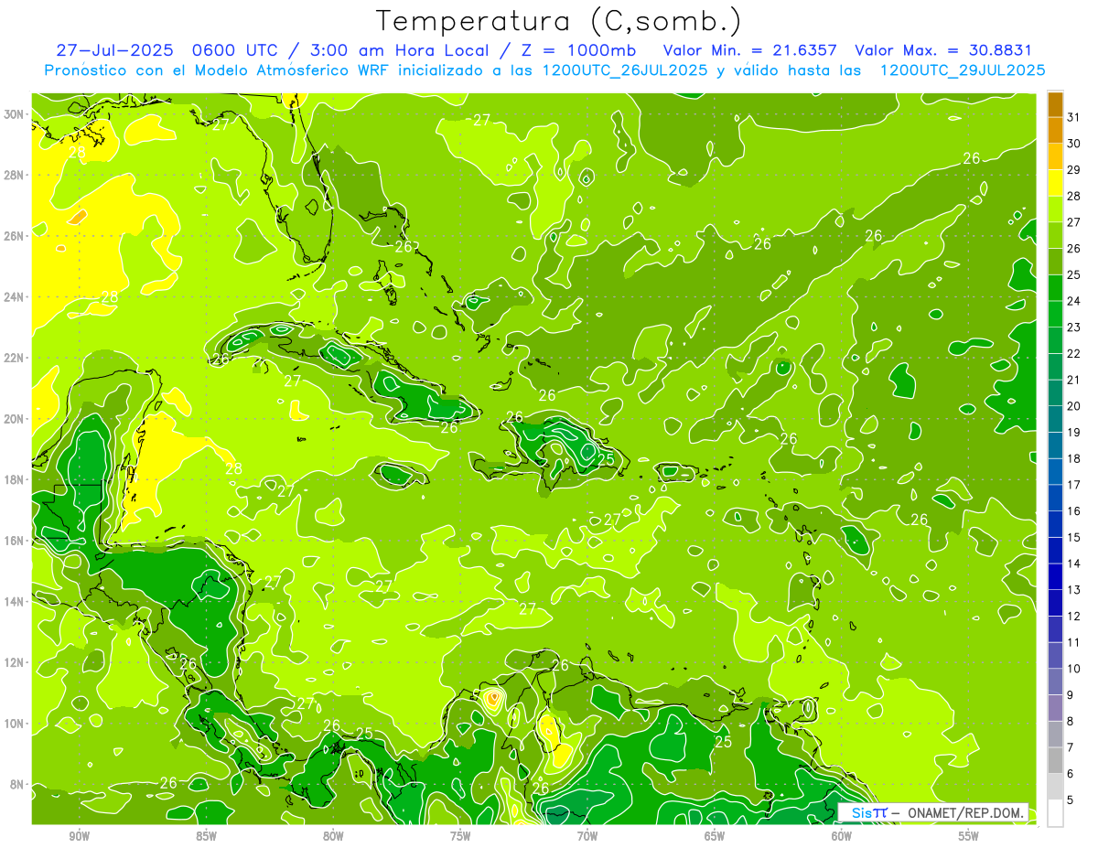Image resolution: width=1098 pixels, height=848 pixels.
Task: Click the "20N" latitude axis label
Action: pyautogui.click(x=16, y=419)
